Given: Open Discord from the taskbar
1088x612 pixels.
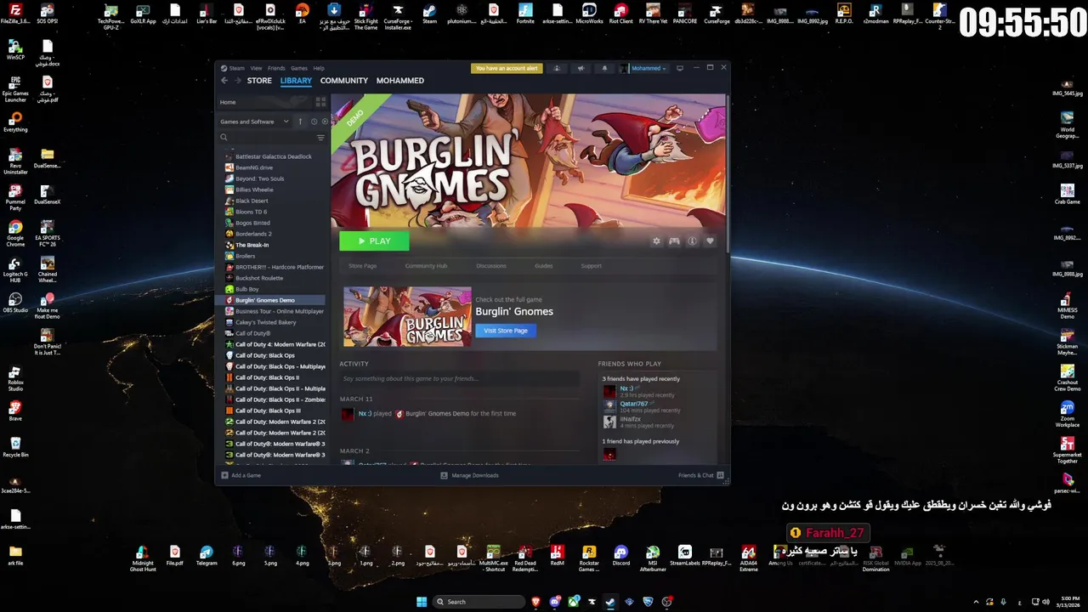Looking at the screenshot, I should point(555,602).
